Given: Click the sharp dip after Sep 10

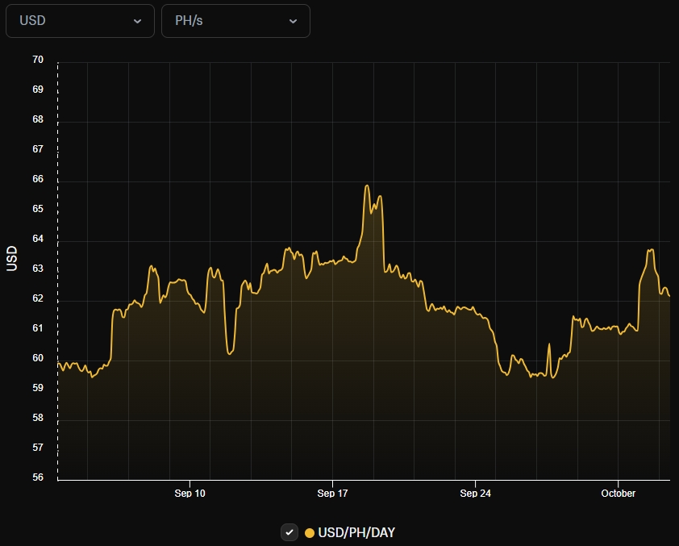Looking at the screenshot, I should coord(230,353).
